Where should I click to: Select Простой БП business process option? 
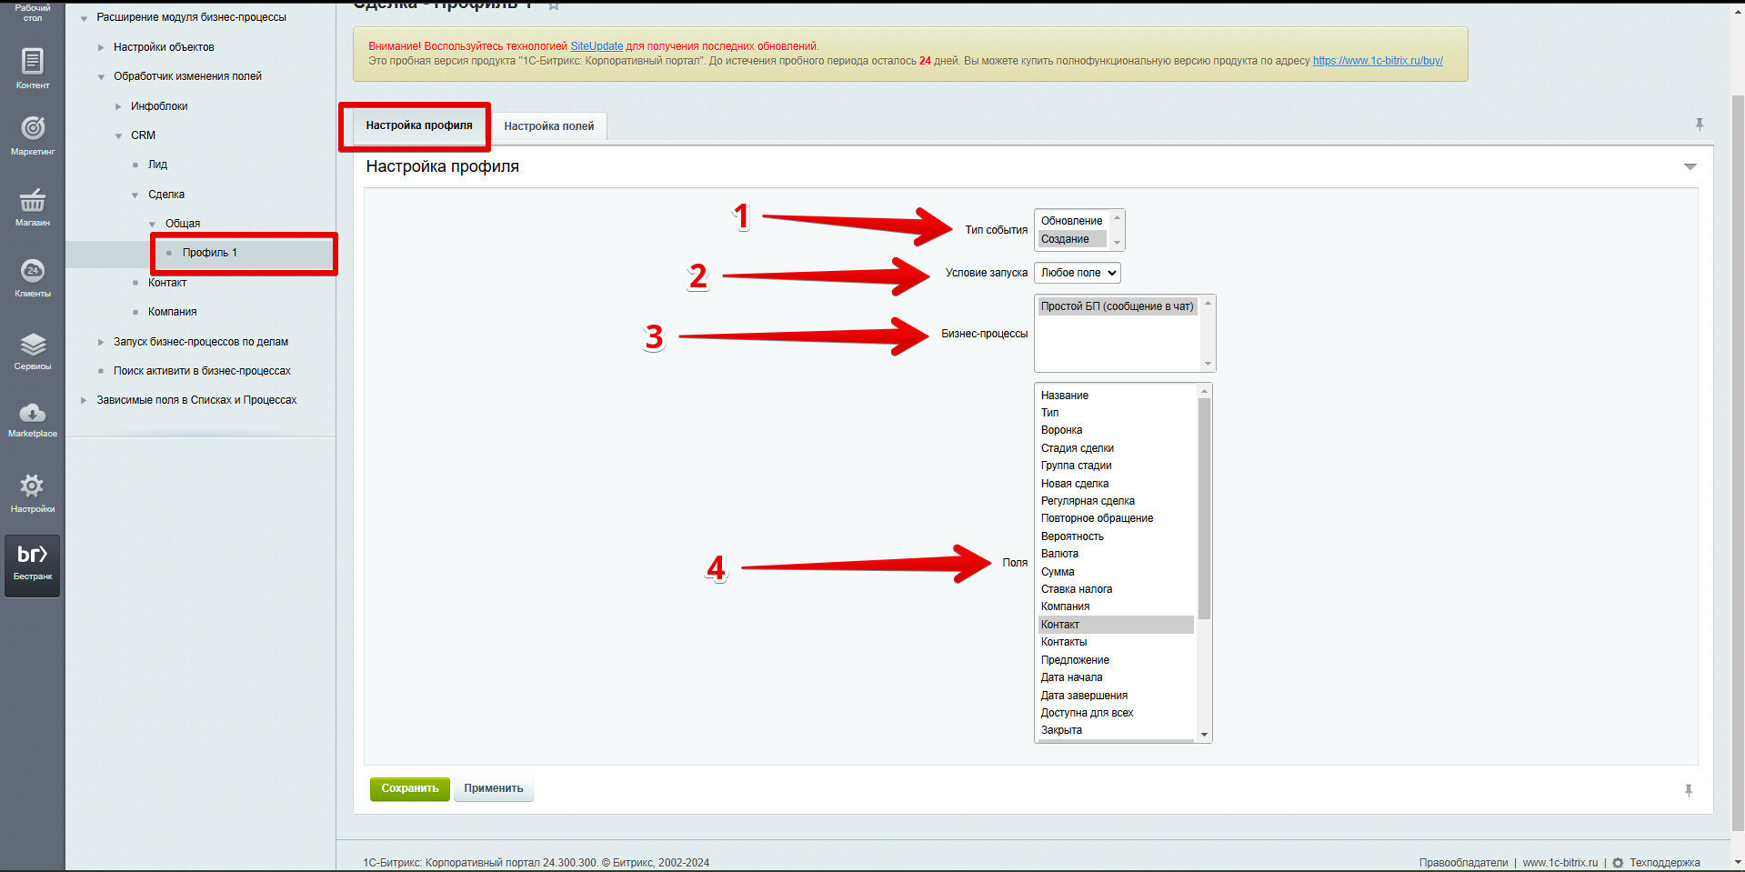point(1116,306)
